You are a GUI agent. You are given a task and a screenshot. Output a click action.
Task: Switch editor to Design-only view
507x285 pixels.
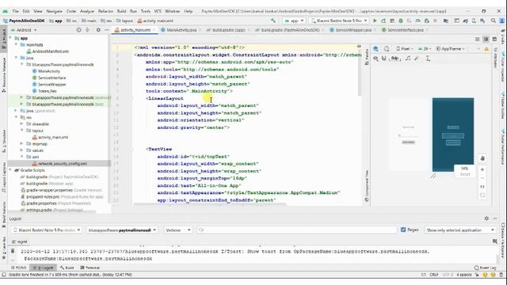point(494,39)
